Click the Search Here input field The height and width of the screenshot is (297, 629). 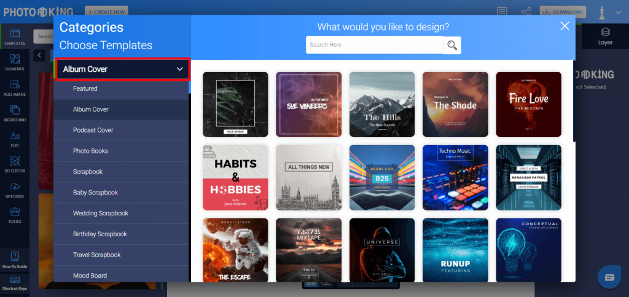[375, 45]
